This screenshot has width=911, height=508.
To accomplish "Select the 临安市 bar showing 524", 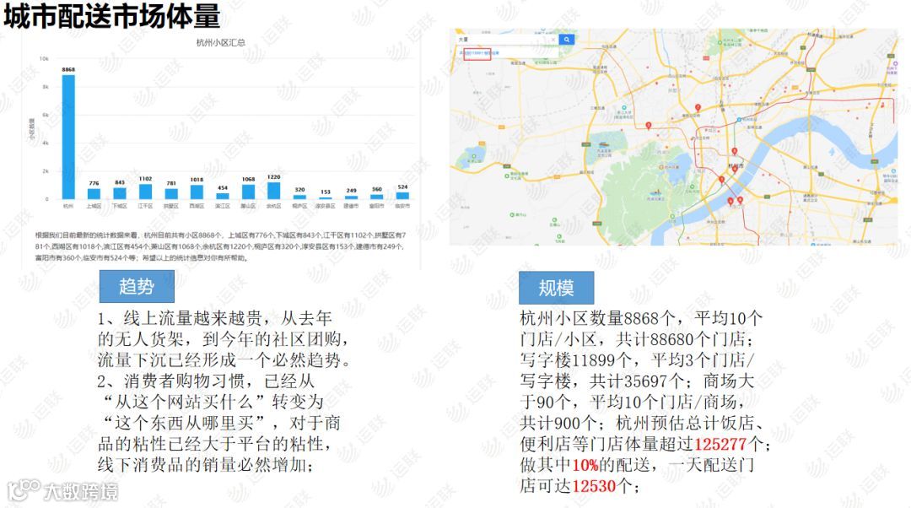I will (402, 196).
